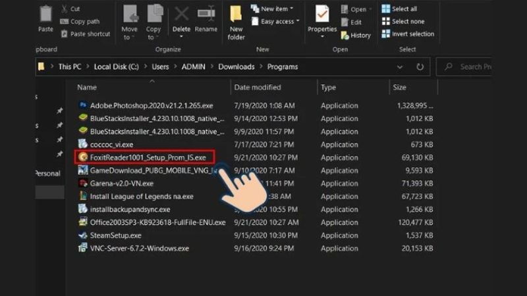Click the Paste clipboard icon
The image size is (527, 296).
pyautogui.click(x=45, y=14)
